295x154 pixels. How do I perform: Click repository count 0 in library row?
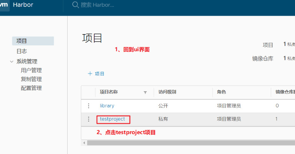click(x=277, y=106)
